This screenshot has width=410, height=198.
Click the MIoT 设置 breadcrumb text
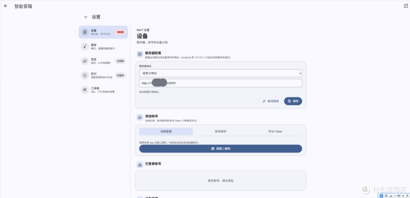point(143,30)
